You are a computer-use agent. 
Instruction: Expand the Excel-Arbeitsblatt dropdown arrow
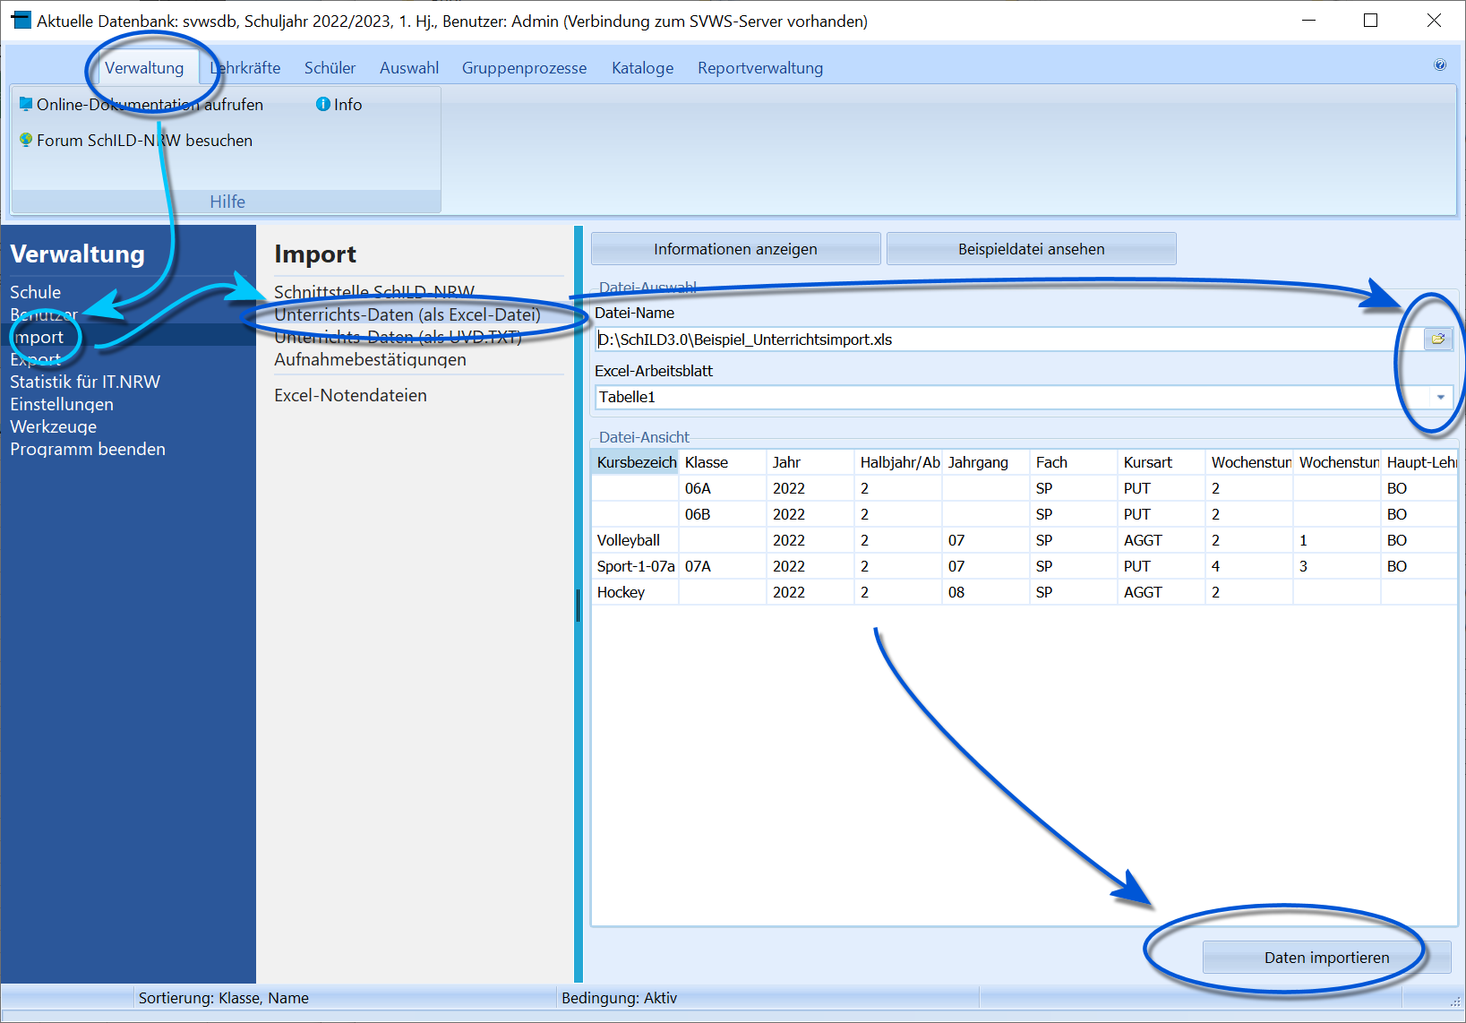1441,397
